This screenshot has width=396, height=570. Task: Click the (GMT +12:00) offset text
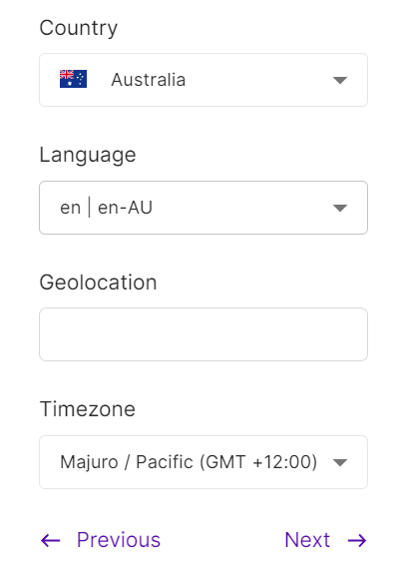pyautogui.click(x=258, y=462)
